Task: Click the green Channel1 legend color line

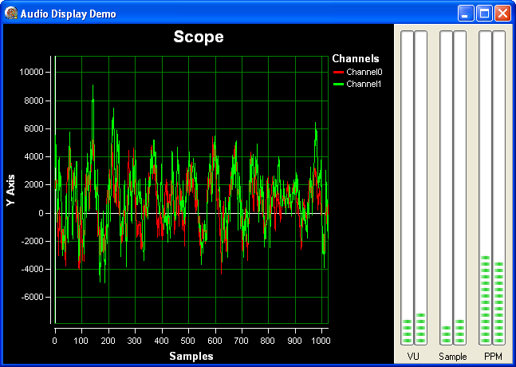Action: pyautogui.click(x=337, y=84)
